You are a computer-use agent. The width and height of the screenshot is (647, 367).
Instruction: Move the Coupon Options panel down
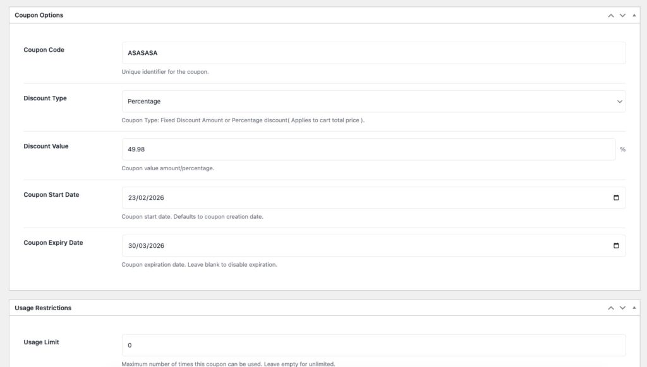[x=622, y=15]
